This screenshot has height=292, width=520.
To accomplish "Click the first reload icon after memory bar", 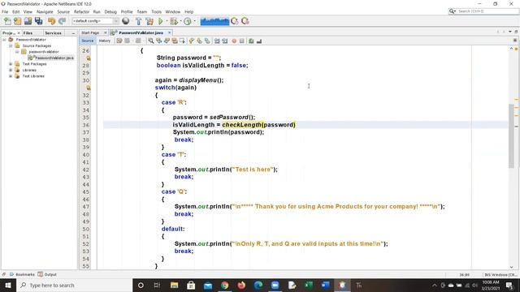I will 235,22.
